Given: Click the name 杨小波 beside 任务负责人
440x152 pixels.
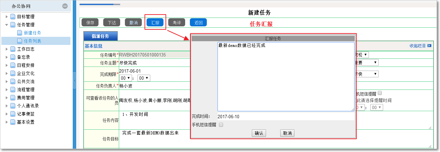Looking at the screenshot, I should (126, 86).
